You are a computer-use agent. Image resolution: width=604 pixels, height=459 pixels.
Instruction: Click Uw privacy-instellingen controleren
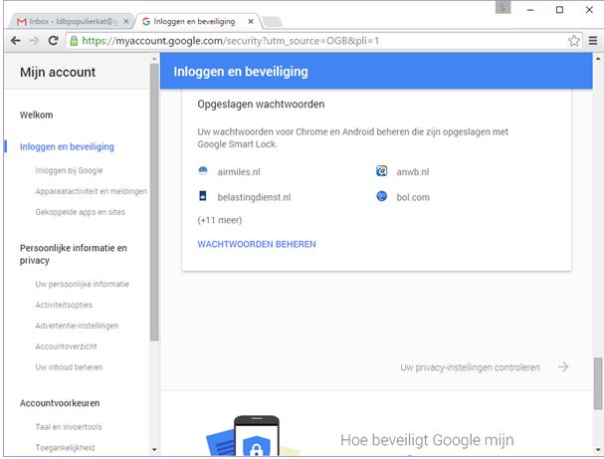click(x=470, y=367)
